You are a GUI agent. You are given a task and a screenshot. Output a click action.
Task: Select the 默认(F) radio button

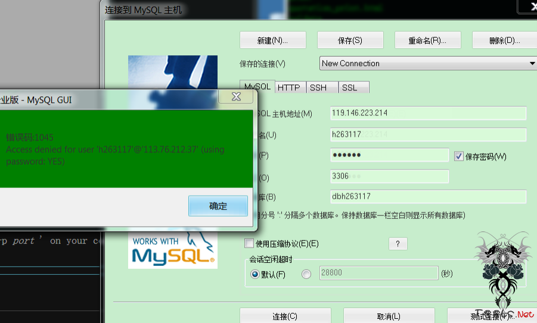(x=255, y=274)
